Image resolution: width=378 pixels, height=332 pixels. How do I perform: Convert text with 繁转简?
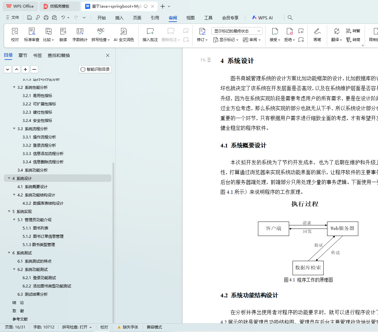click(353, 39)
